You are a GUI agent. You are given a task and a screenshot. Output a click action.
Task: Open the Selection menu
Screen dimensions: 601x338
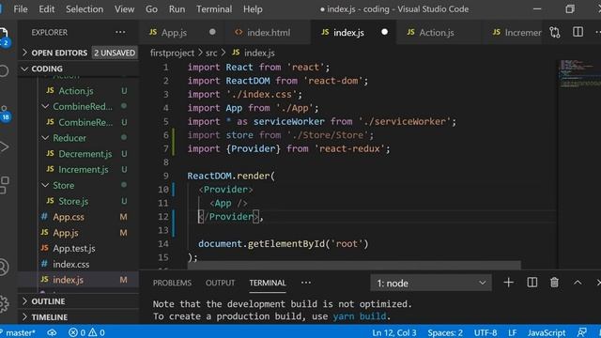click(x=85, y=9)
